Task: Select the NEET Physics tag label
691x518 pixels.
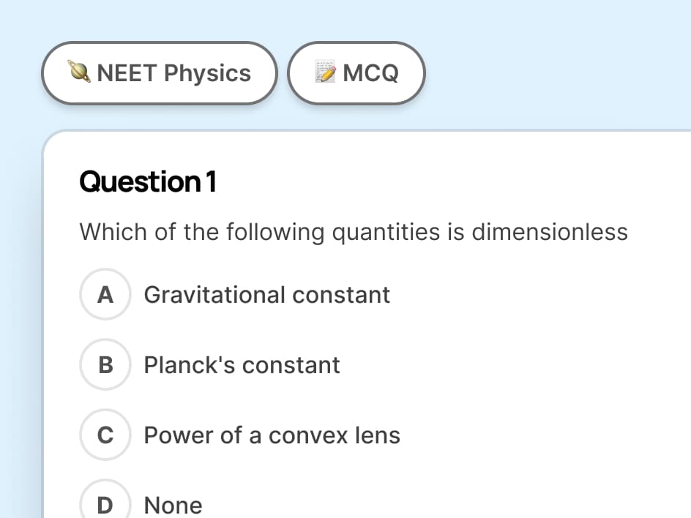Action: (160, 73)
